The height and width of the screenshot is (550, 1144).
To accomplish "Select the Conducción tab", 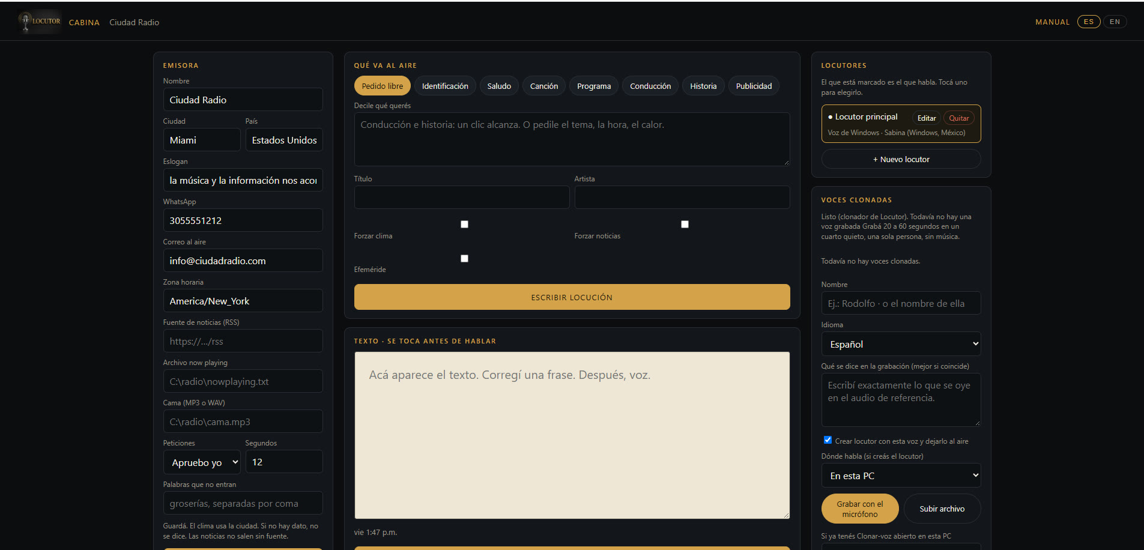I will pyautogui.click(x=650, y=86).
